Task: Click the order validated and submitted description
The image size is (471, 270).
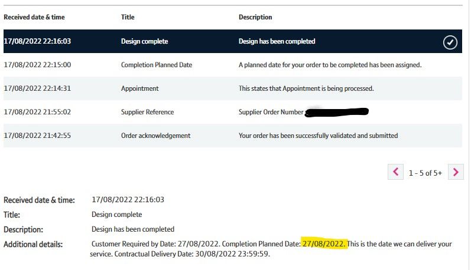Action: coord(318,136)
